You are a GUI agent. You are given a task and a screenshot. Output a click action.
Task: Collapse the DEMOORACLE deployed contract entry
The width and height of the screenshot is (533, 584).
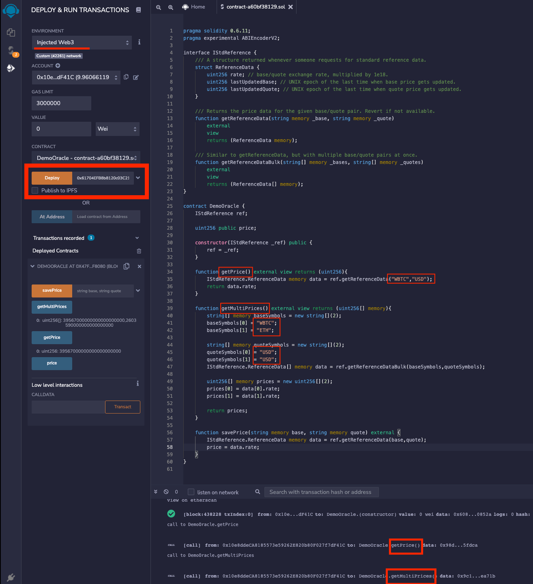(32, 266)
